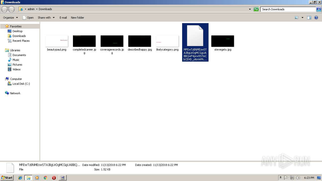
Task: Select the describedhappy.jpg thumbnail
Action: [x=140, y=41]
